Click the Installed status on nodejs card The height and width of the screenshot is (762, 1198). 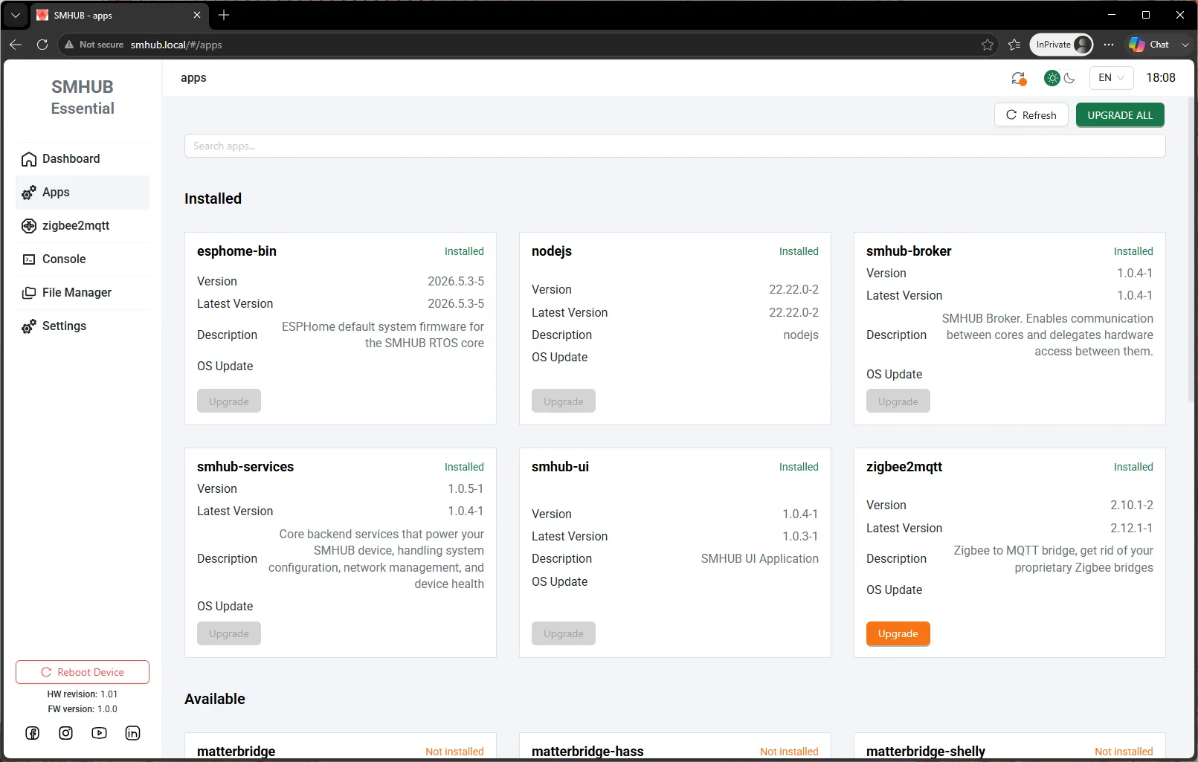point(799,251)
